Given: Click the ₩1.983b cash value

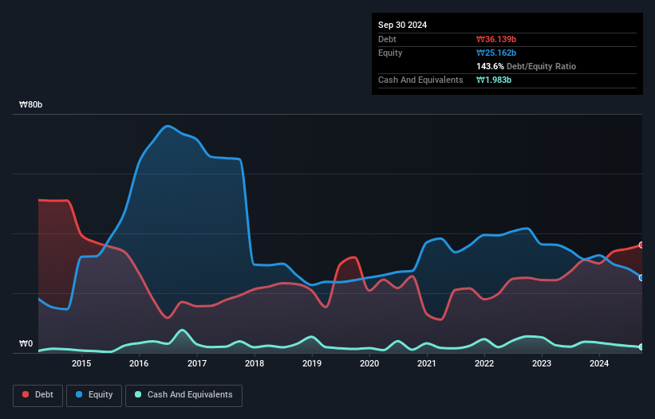Looking at the screenshot, I should (494, 80).
